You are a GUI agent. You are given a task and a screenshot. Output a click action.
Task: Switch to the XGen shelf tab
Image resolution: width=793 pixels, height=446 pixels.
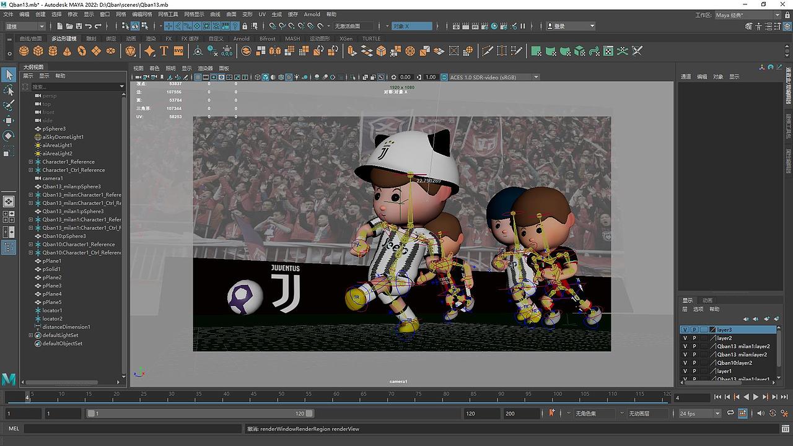coord(346,38)
